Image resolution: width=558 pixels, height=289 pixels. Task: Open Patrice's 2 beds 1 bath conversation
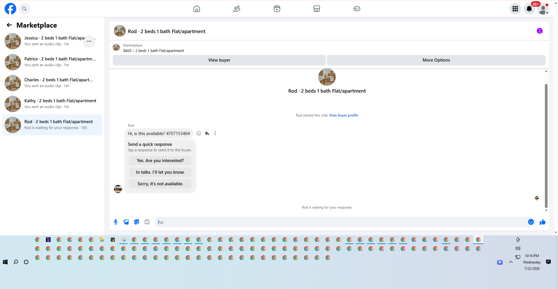point(52,62)
